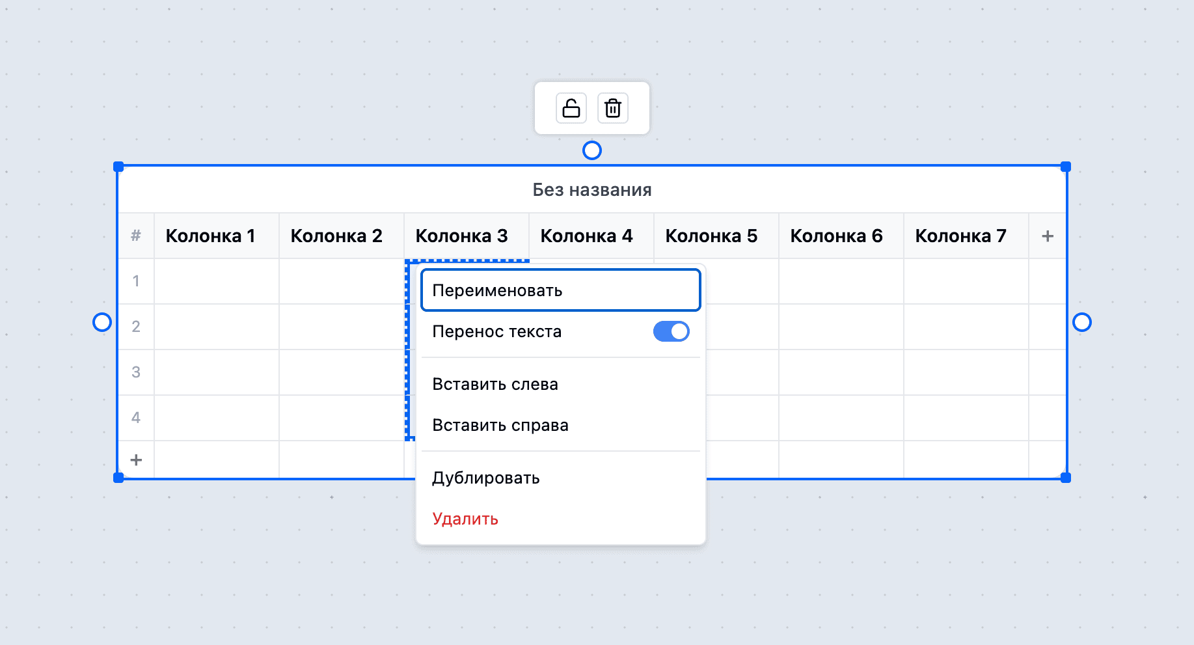The image size is (1194, 645).
Task: Click the plus icon to add a new row
Action: 136,460
